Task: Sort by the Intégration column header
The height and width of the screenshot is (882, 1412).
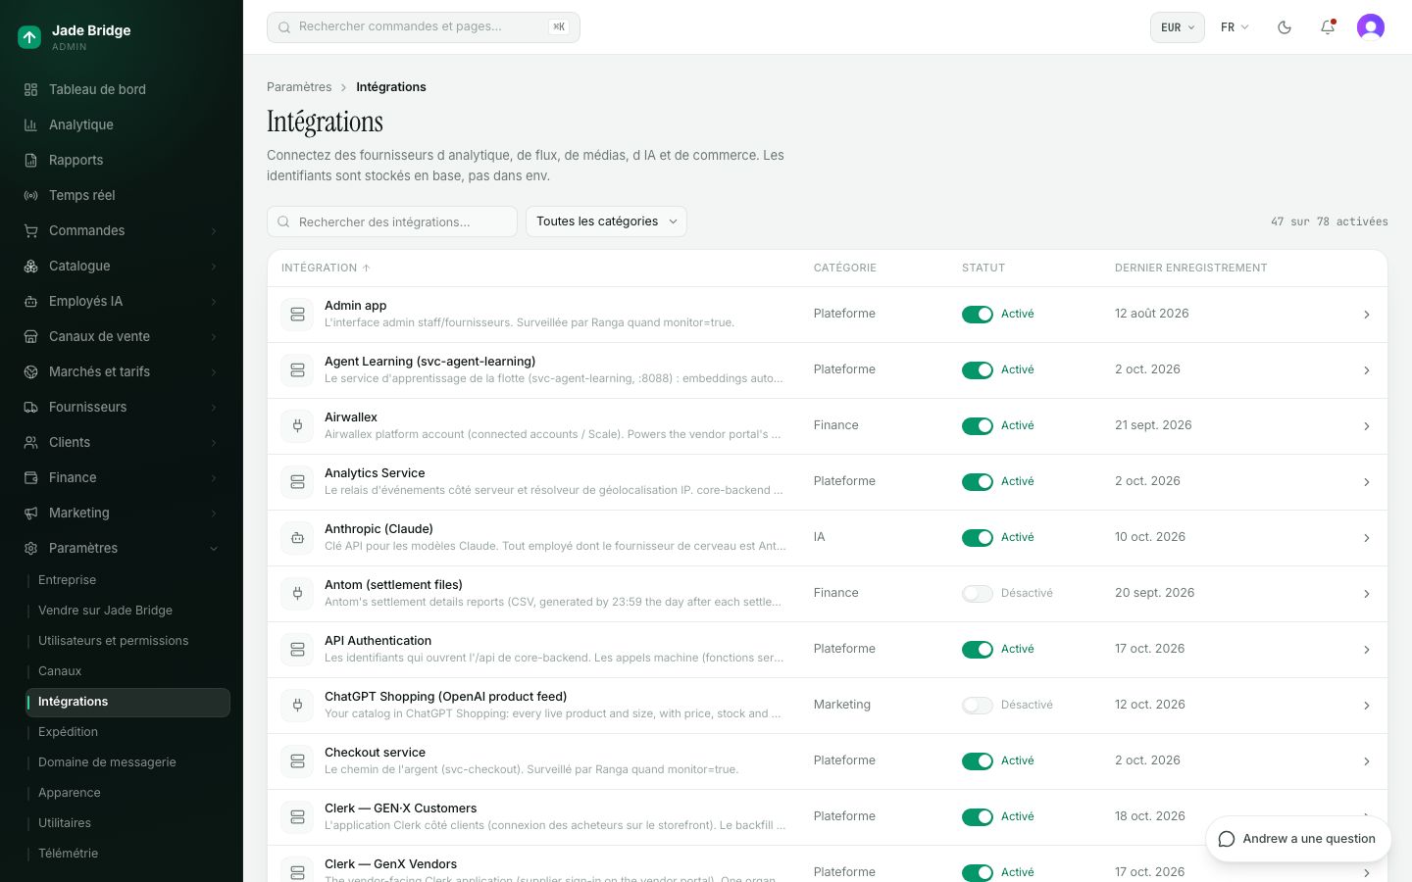Action: 326,268
